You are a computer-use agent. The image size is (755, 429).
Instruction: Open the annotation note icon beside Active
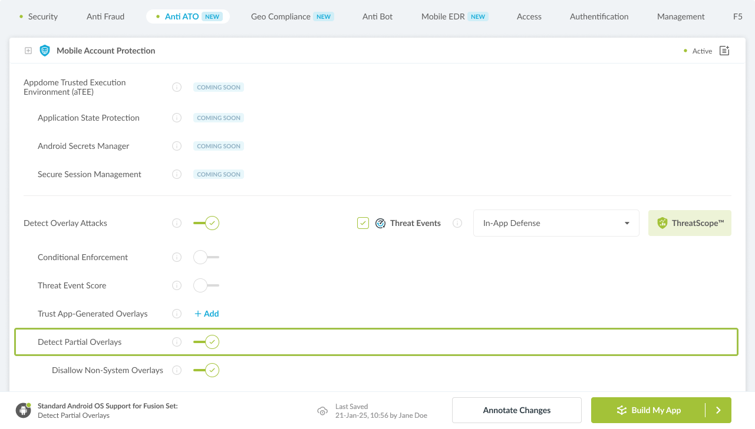pyautogui.click(x=724, y=51)
